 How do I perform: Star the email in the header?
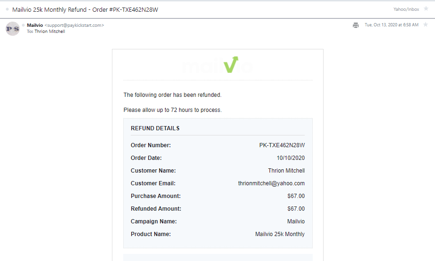[x=426, y=9]
